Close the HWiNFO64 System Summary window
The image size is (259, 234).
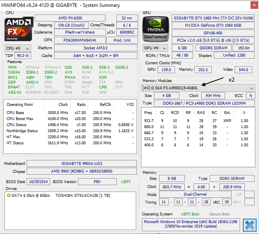tap(254, 5)
